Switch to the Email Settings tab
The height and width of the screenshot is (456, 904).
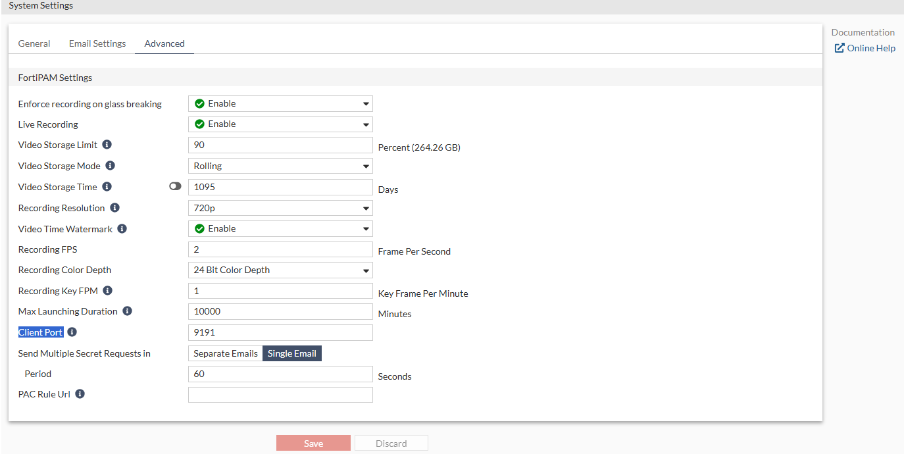coord(97,43)
